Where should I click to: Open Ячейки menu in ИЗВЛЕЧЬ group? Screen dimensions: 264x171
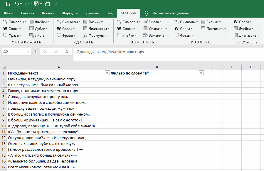coord(211,22)
